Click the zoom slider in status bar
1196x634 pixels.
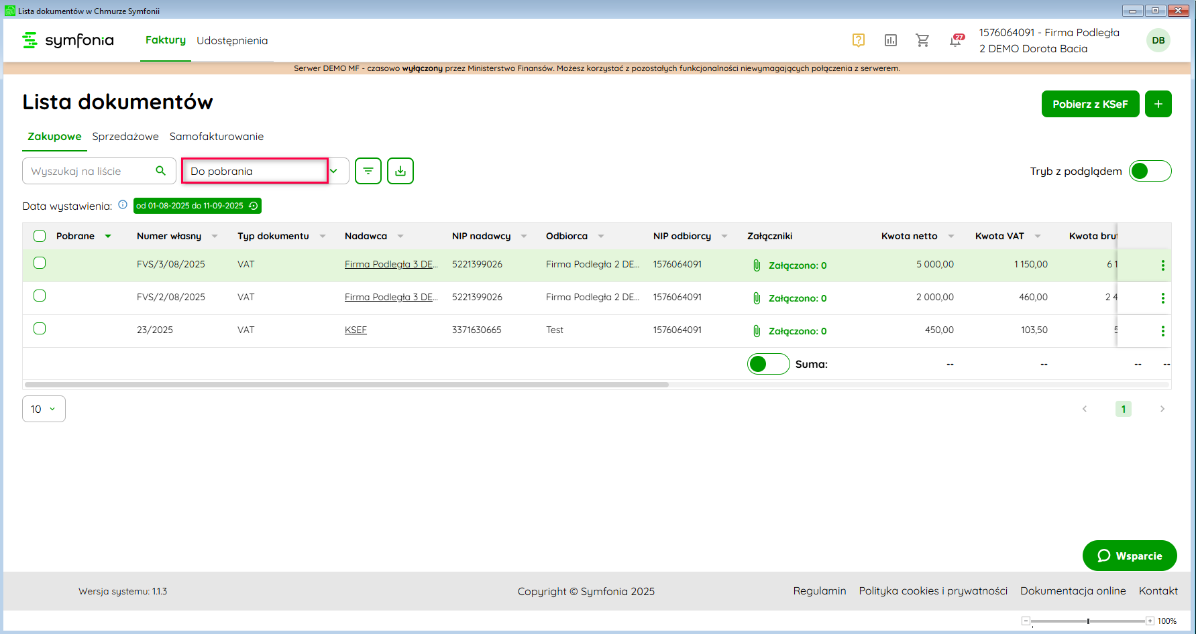[1088, 621]
